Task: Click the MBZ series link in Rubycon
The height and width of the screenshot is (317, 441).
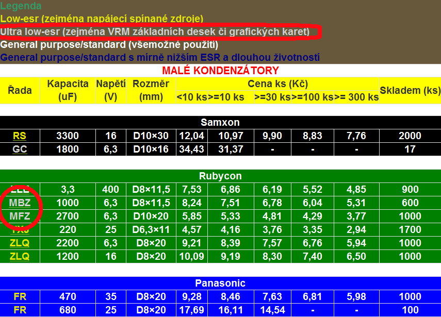Action: click(20, 203)
